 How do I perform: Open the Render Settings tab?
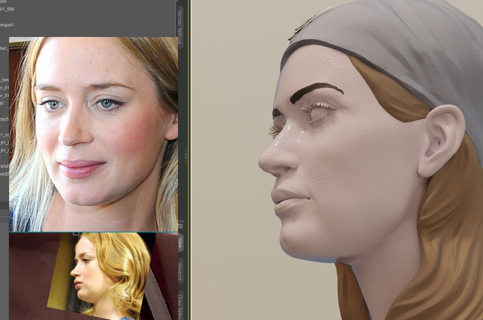point(179,26)
